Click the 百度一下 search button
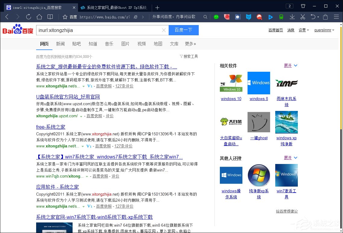Image resolution: width=343 pixels, height=233 pixels. click(x=184, y=30)
